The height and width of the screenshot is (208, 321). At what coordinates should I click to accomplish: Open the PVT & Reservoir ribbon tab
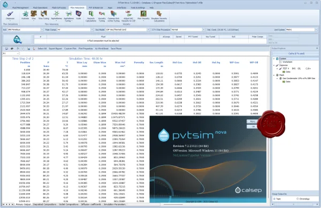coord(96,7)
